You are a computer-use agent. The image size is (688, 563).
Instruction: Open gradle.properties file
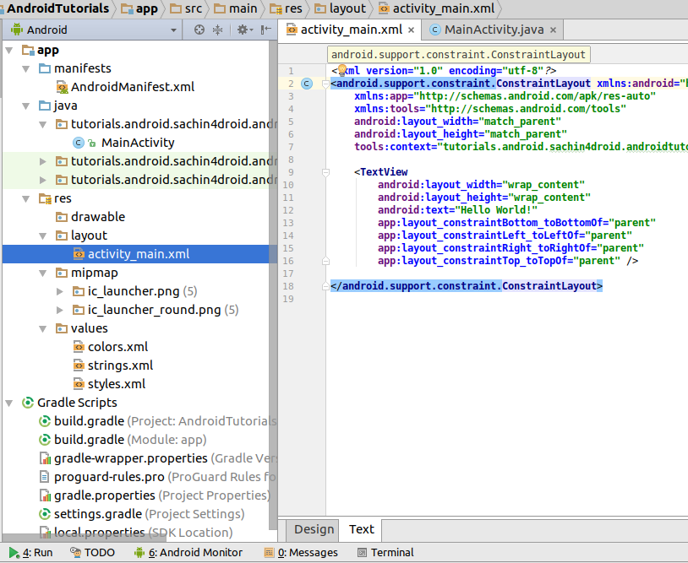[155, 495]
